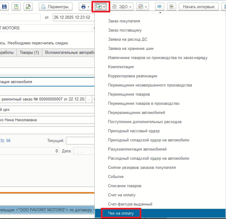Choose Заказ покупателя from the menu
Image resolution: width=226 pixels, height=219 pixels.
click(124, 21)
